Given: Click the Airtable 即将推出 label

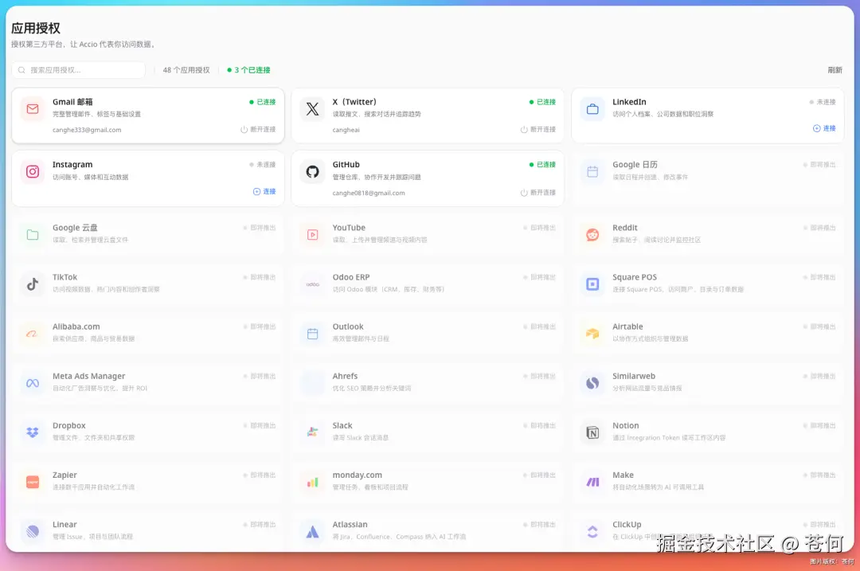Looking at the screenshot, I should click(x=819, y=327).
